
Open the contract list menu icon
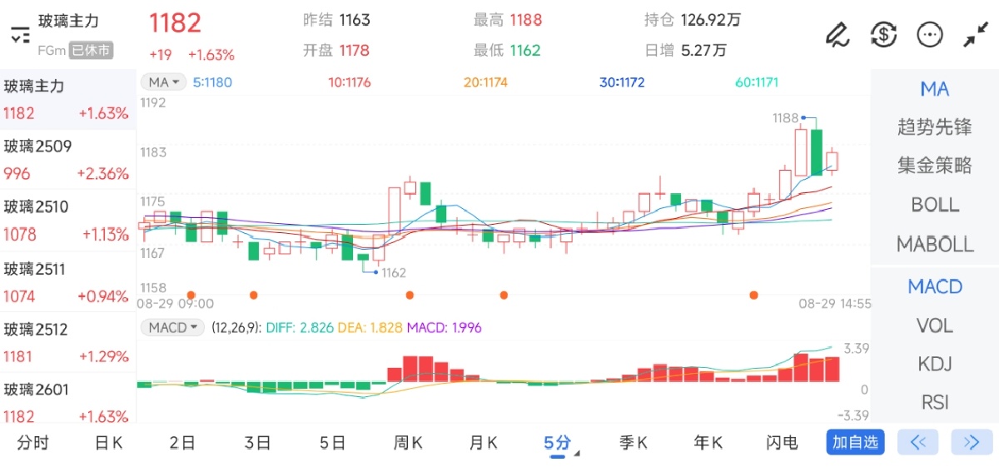pos(19,35)
